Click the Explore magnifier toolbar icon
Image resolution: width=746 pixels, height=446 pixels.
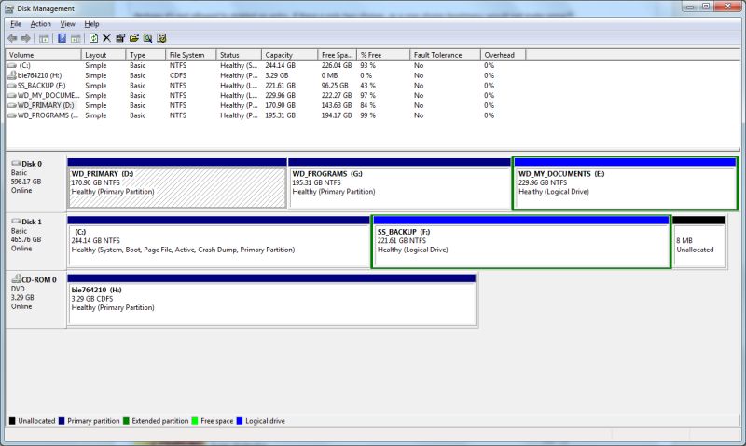point(148,38)
